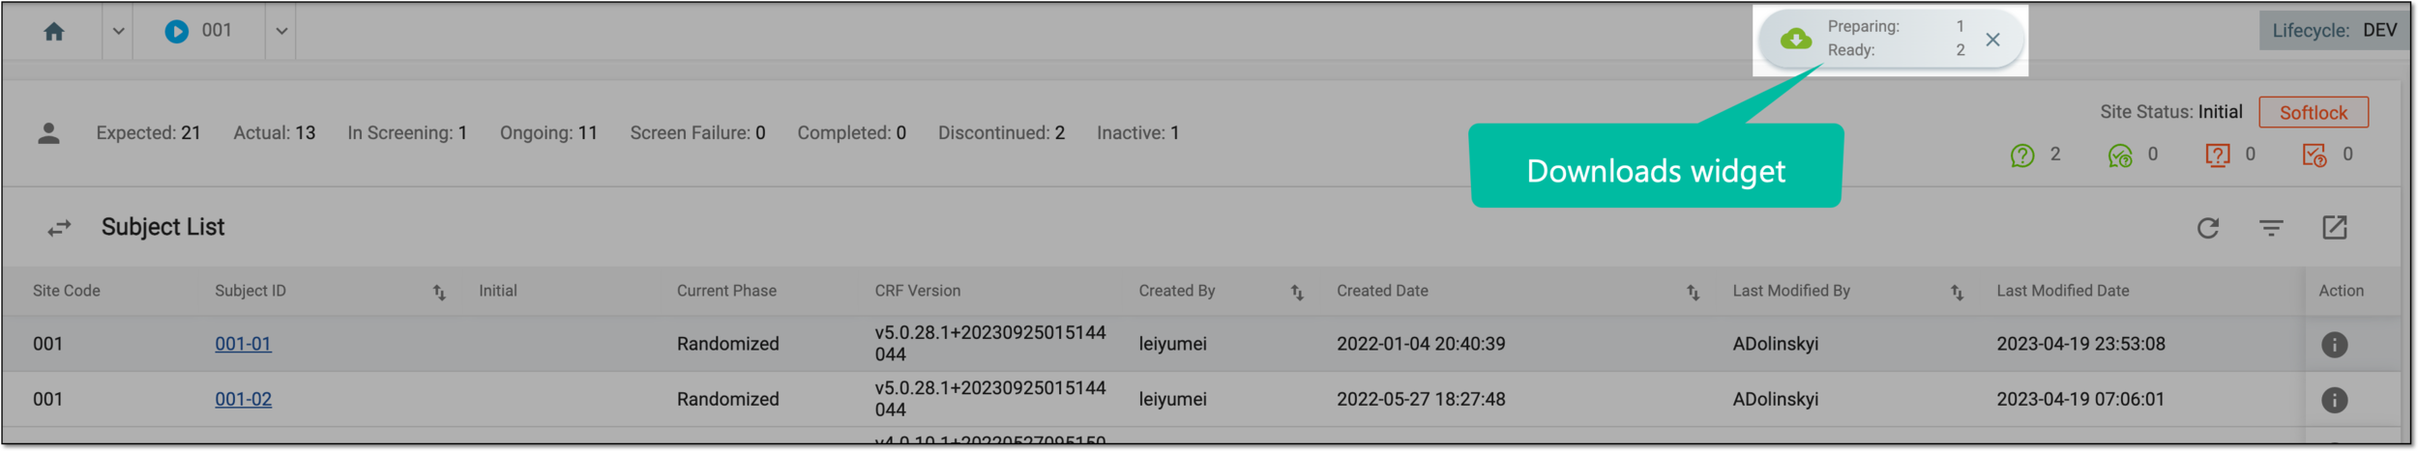
Task: Open the Subject List filter
Action: pyautogui.click(x=2271, y=228)
